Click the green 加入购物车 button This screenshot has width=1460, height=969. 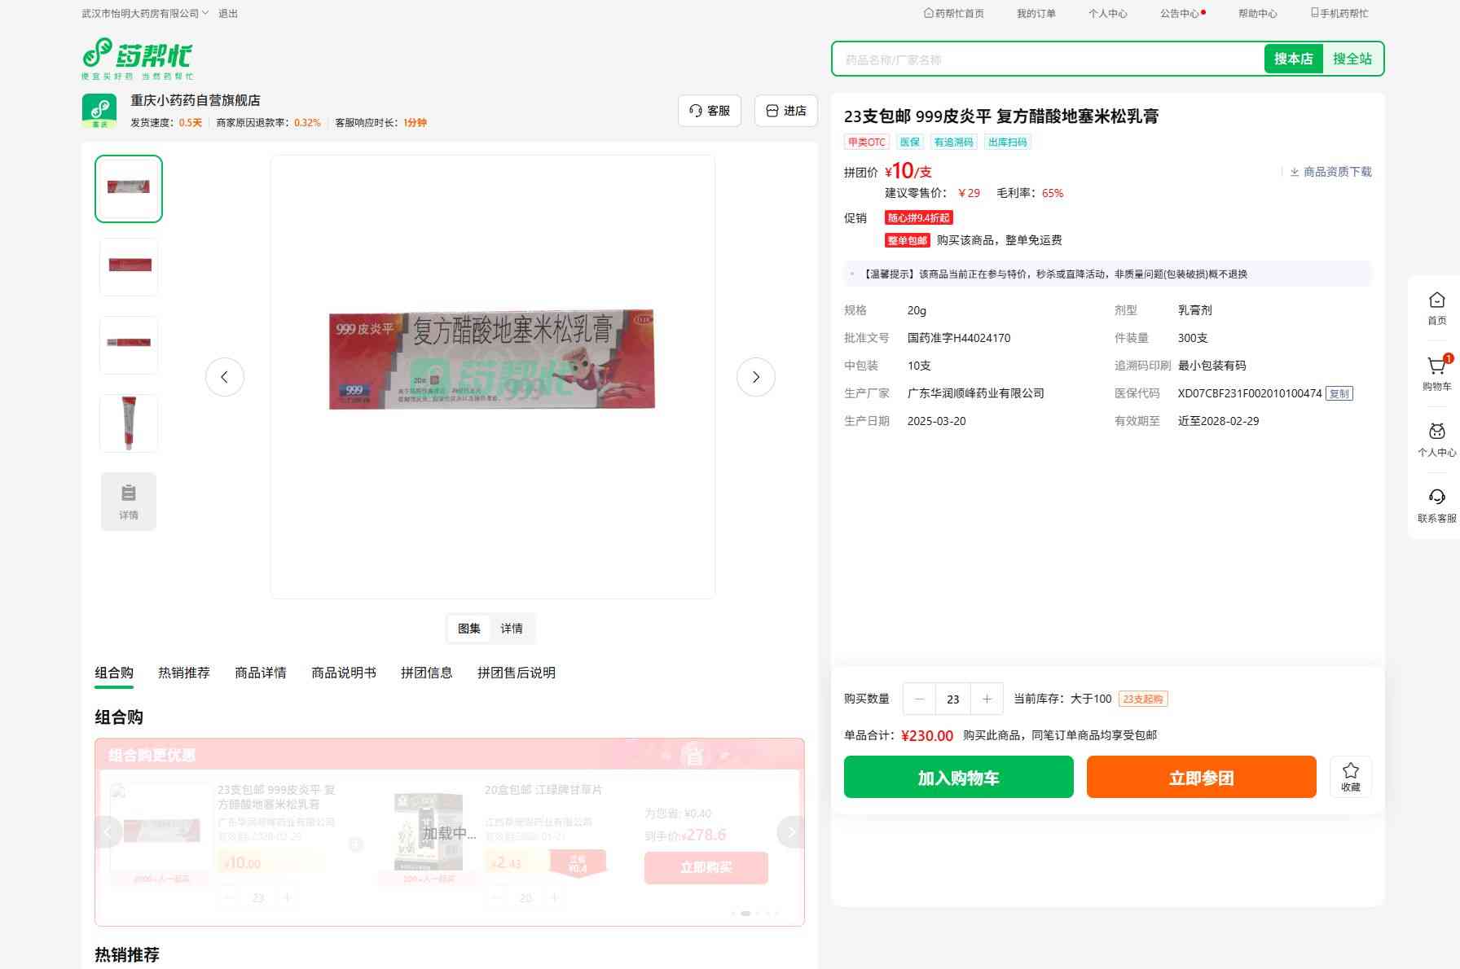pyautogui.click(x=958, y=777)
